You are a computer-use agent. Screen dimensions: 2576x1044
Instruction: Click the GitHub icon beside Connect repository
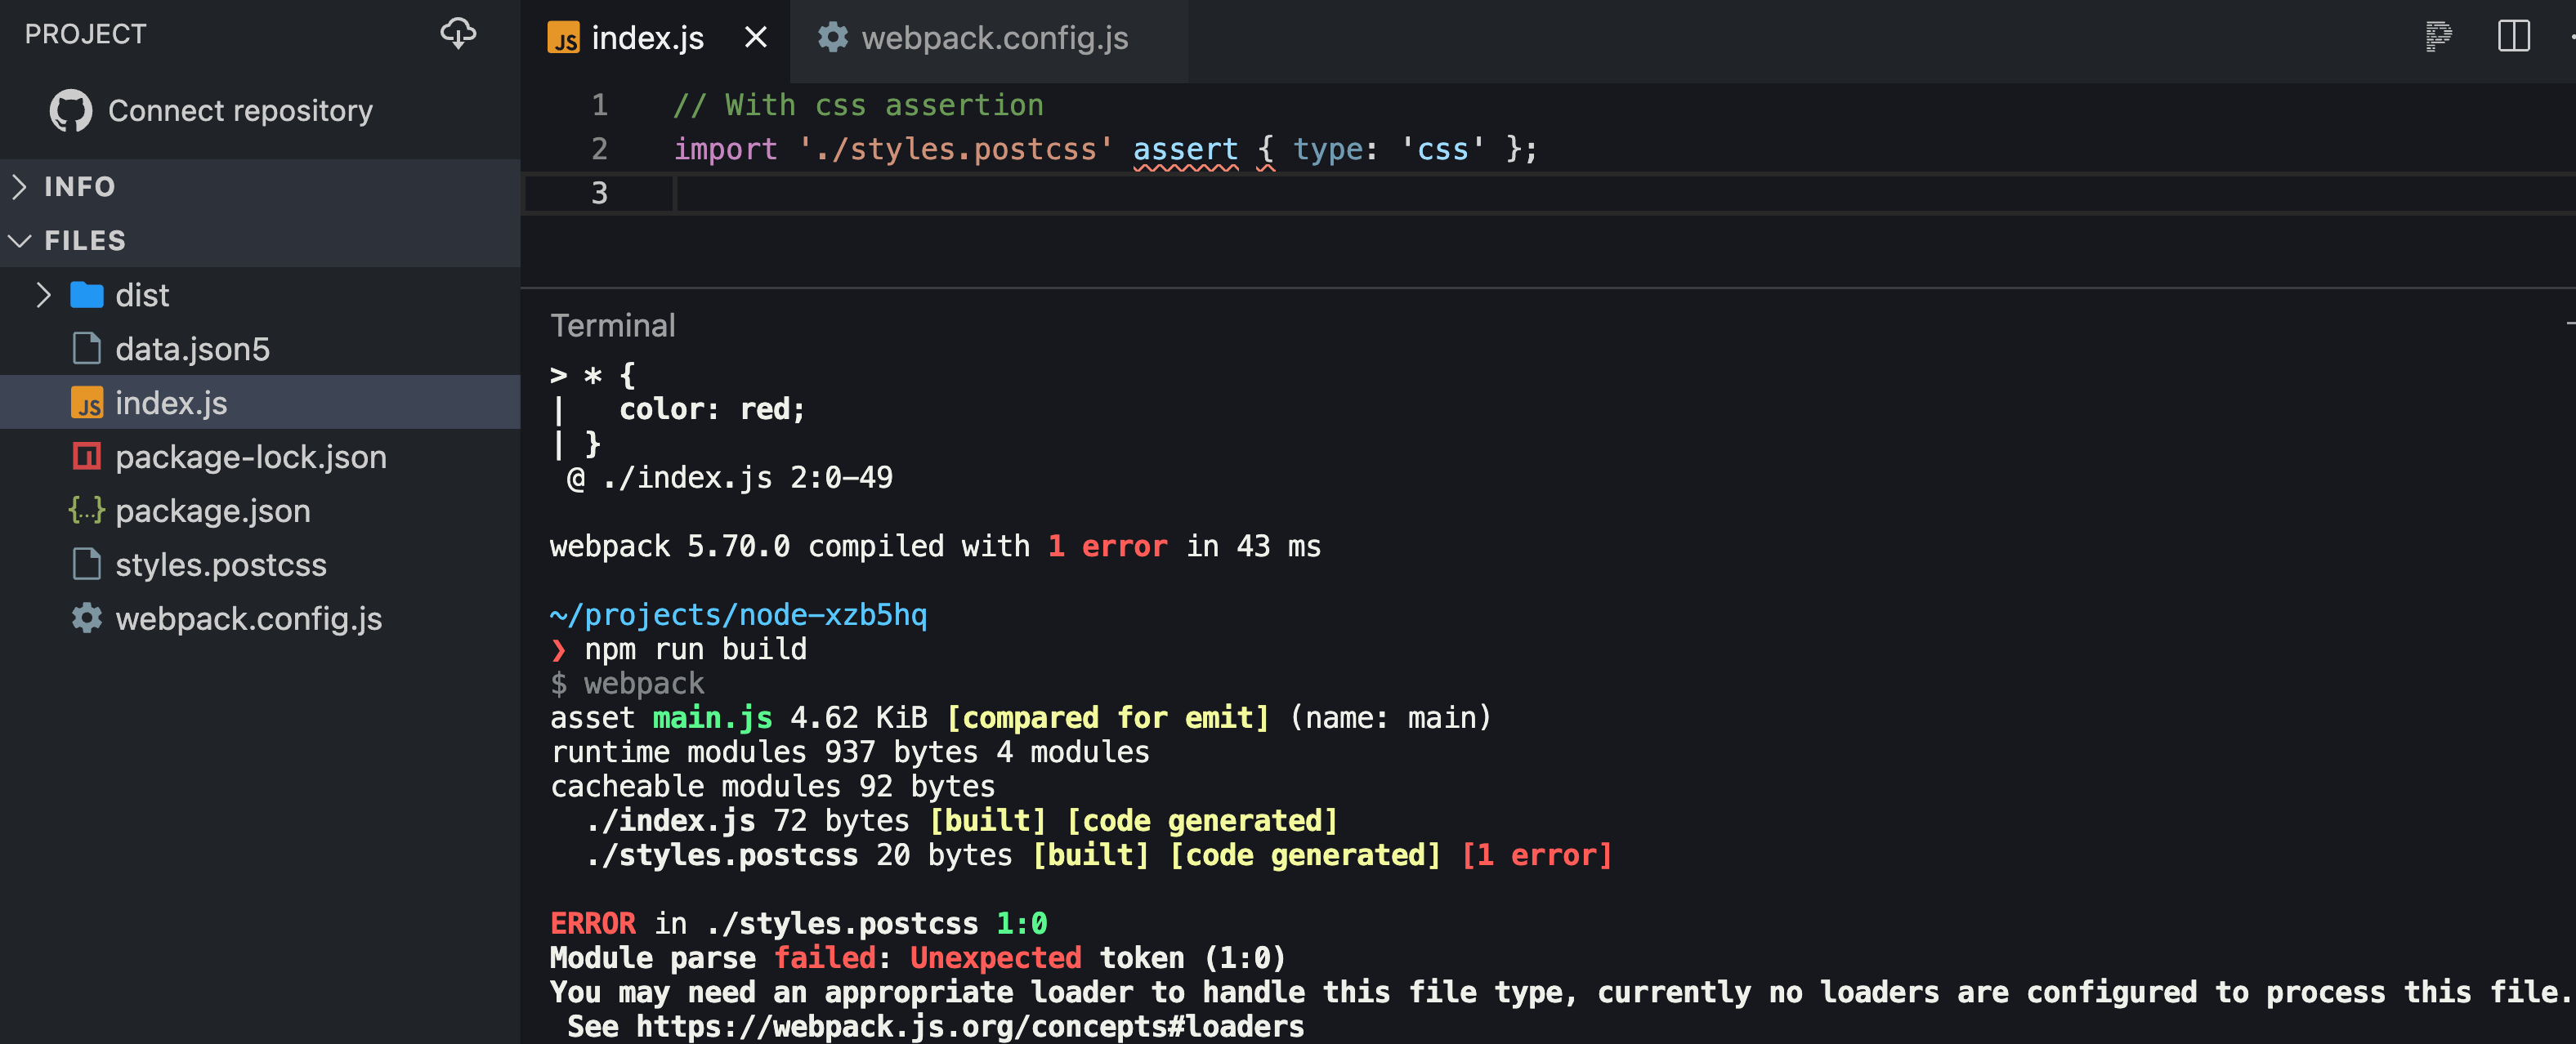pyautogui.click(x=70, y=110)
